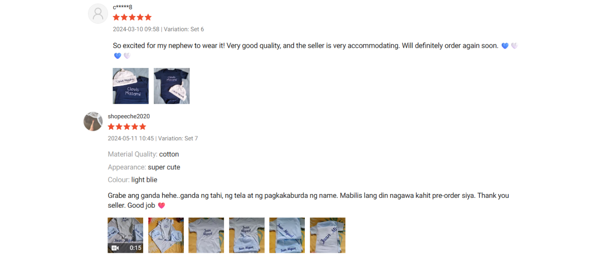Viewport: 602px width, 258px height.
Task: Click the five-star rating under c*****8
Action: tap(132, 17)
